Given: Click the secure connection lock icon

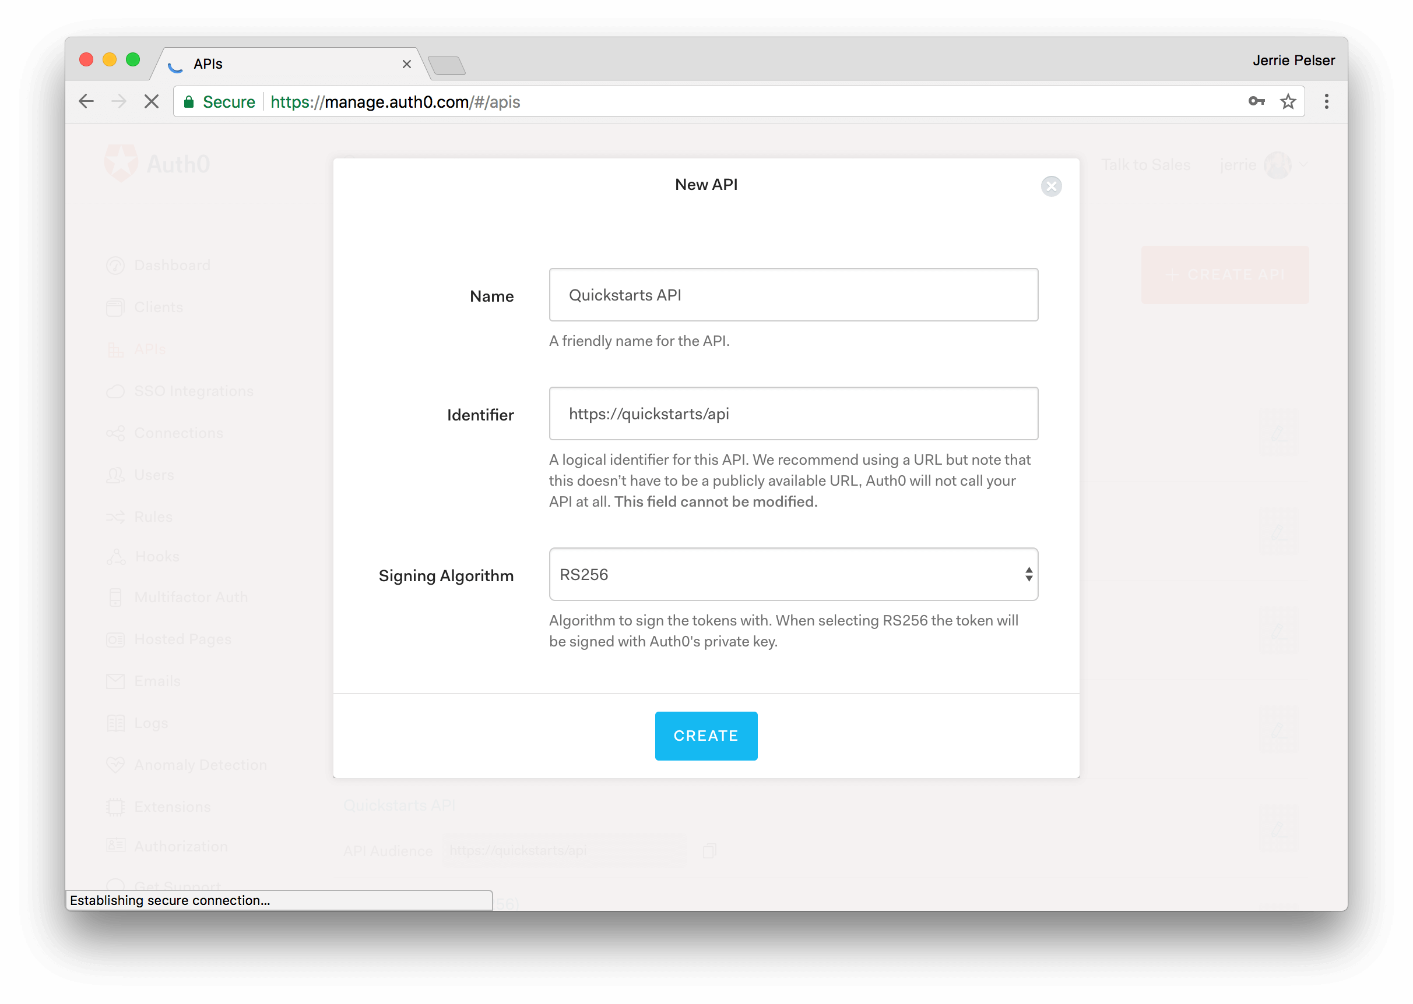Looking at the screenshot, I should (191, 102).
